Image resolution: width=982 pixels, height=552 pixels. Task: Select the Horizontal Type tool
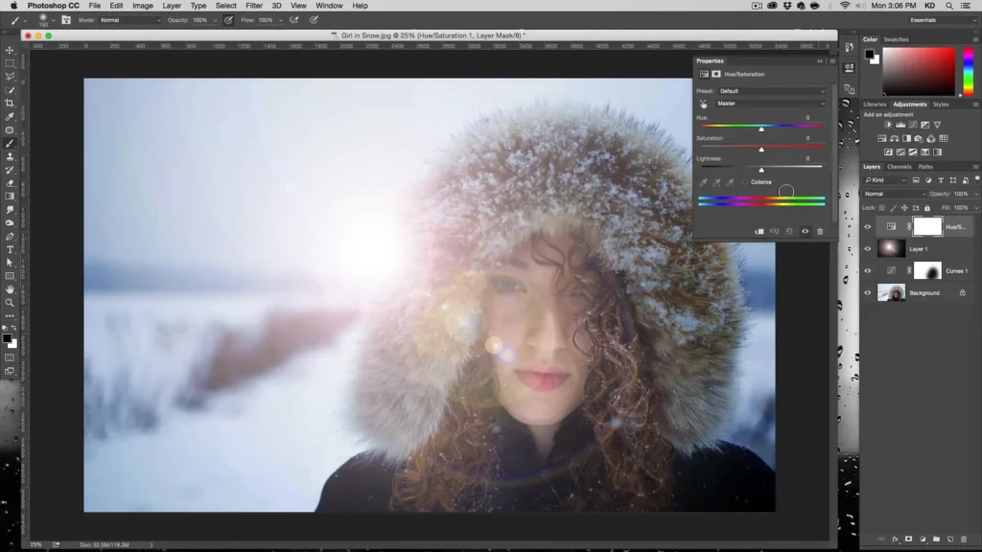pyautogui.click(x=10, y=250)
